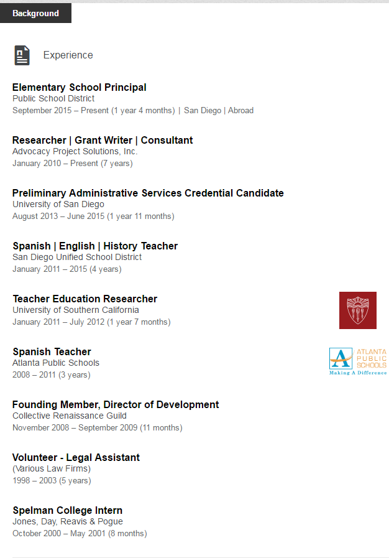Click the Atlanta Public Schools logo
Image resolution: width=389 pixels, height=558 pixels.
tap(357, 361)
